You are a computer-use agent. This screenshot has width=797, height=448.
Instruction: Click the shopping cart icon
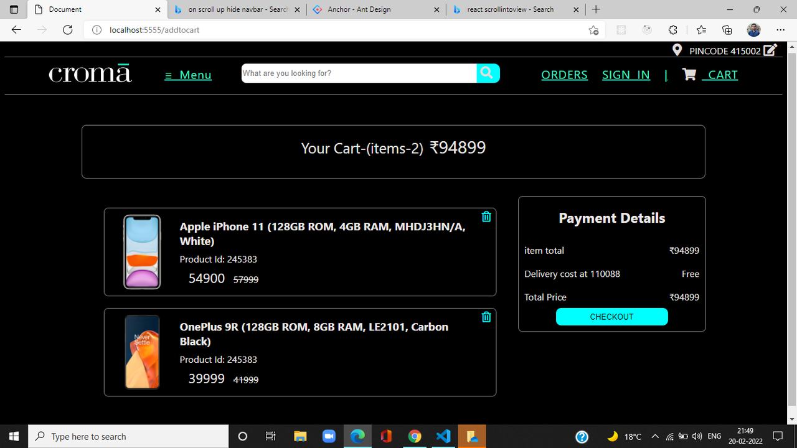689,75
